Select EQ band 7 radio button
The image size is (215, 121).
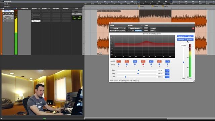point(167,64)
